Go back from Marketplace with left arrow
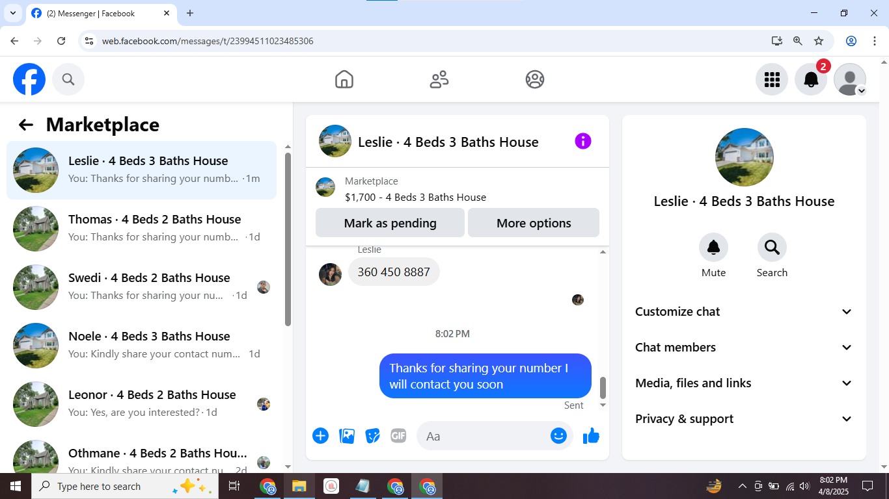The image size is (889, 499). (25, 125)
